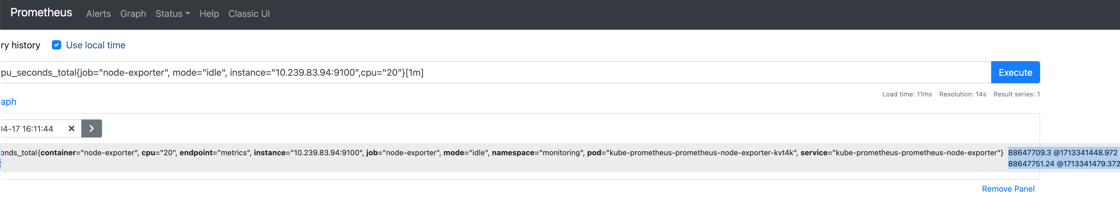The width and height of the screenshot is (1120, 201).
Task: Click the Result series count text
Action: [1016, 94]
